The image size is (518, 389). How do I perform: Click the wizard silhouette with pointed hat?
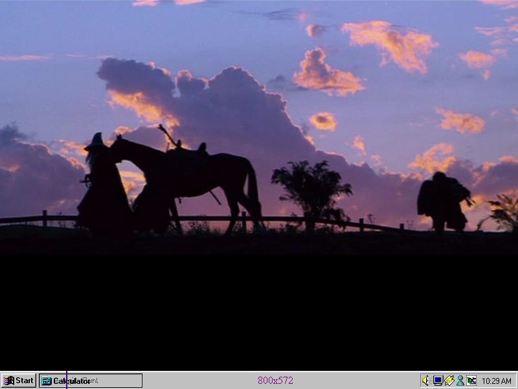click(102, 188)
